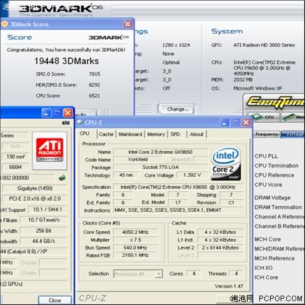Screen dimensions: 305x305
Task: Click the 3DMark Score title bar icon
Action: (4, 24)
